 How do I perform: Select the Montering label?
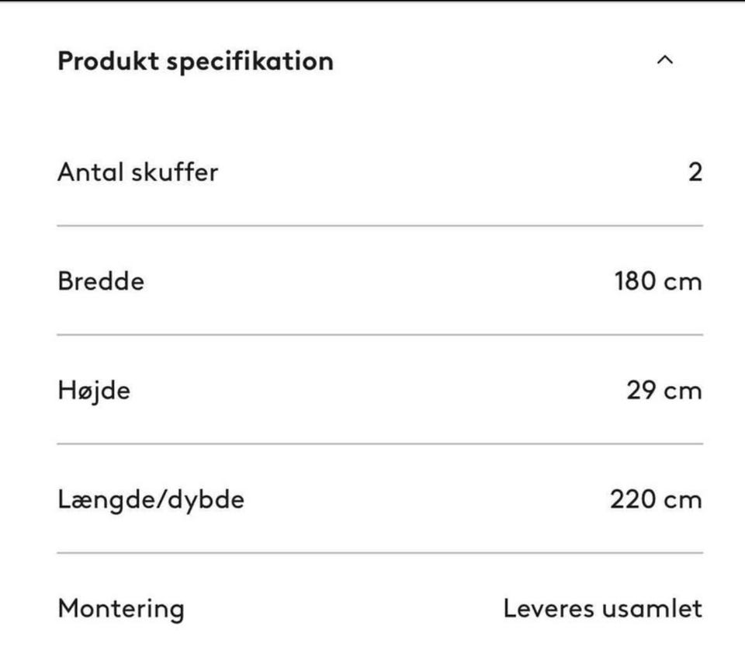tap(121, 610)
